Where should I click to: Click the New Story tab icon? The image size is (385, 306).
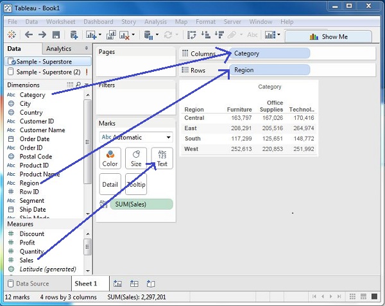click(x=151, y=283)
